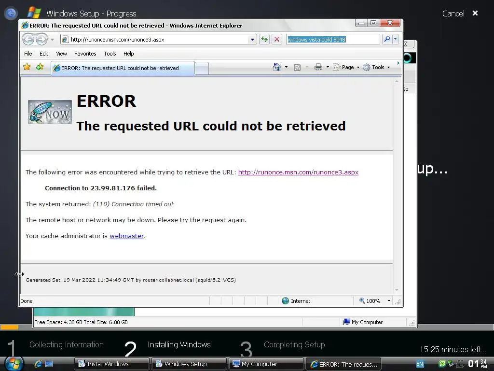
Task: Click the green tray icon beside EN
Action: tap(442, 364)
